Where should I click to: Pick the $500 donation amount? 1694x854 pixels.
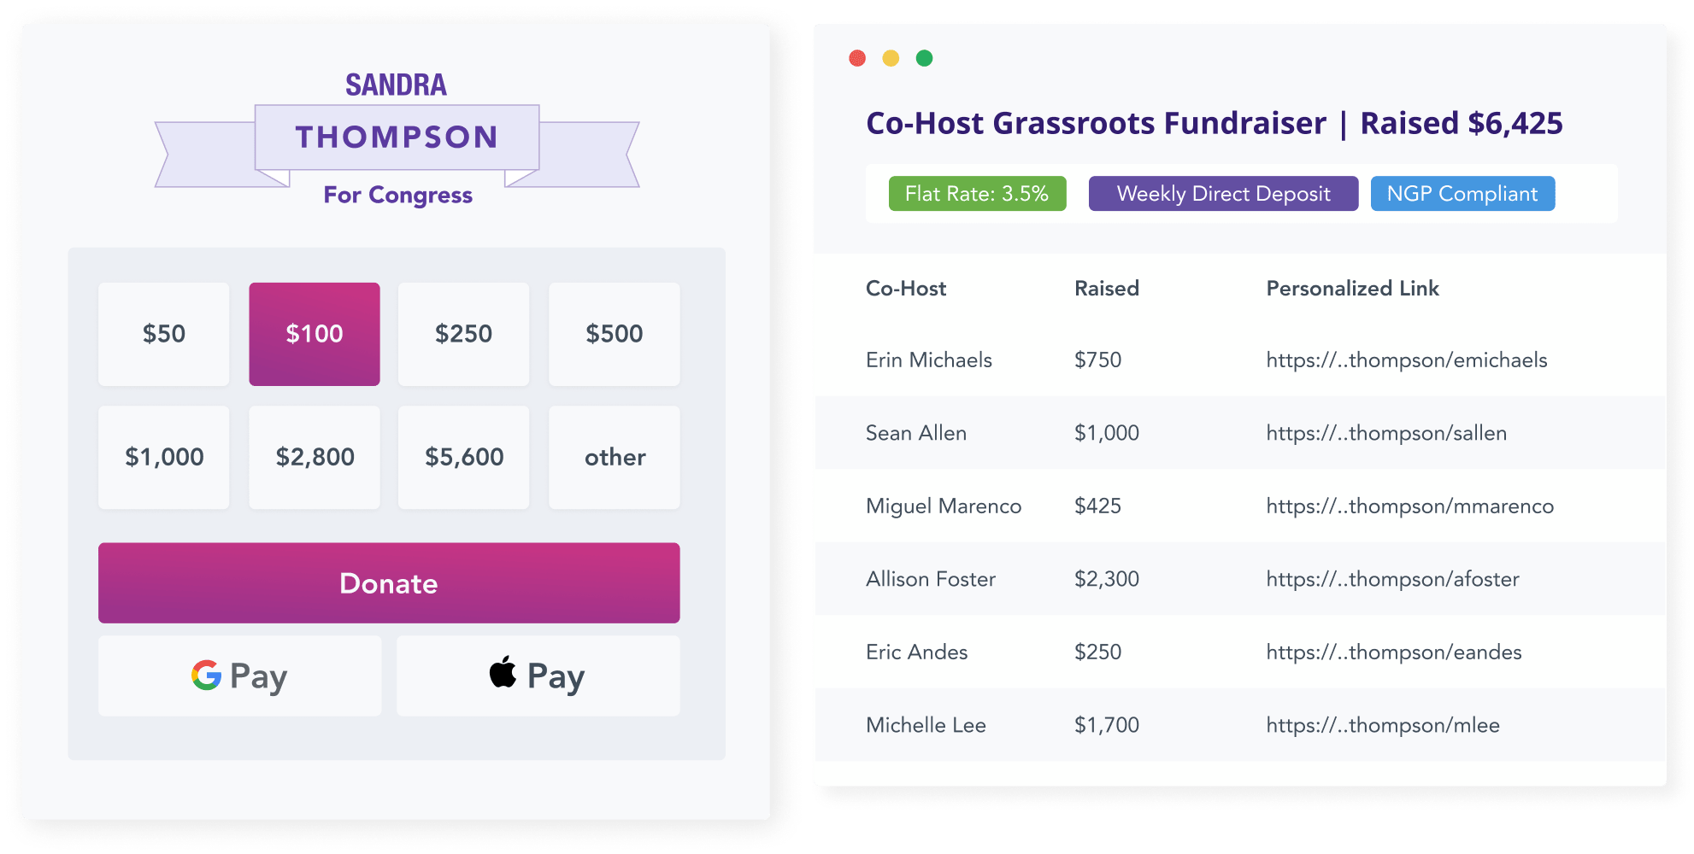[614, 334]
